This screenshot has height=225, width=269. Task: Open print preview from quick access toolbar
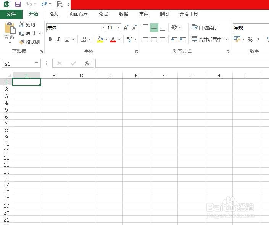click(60, 4)
